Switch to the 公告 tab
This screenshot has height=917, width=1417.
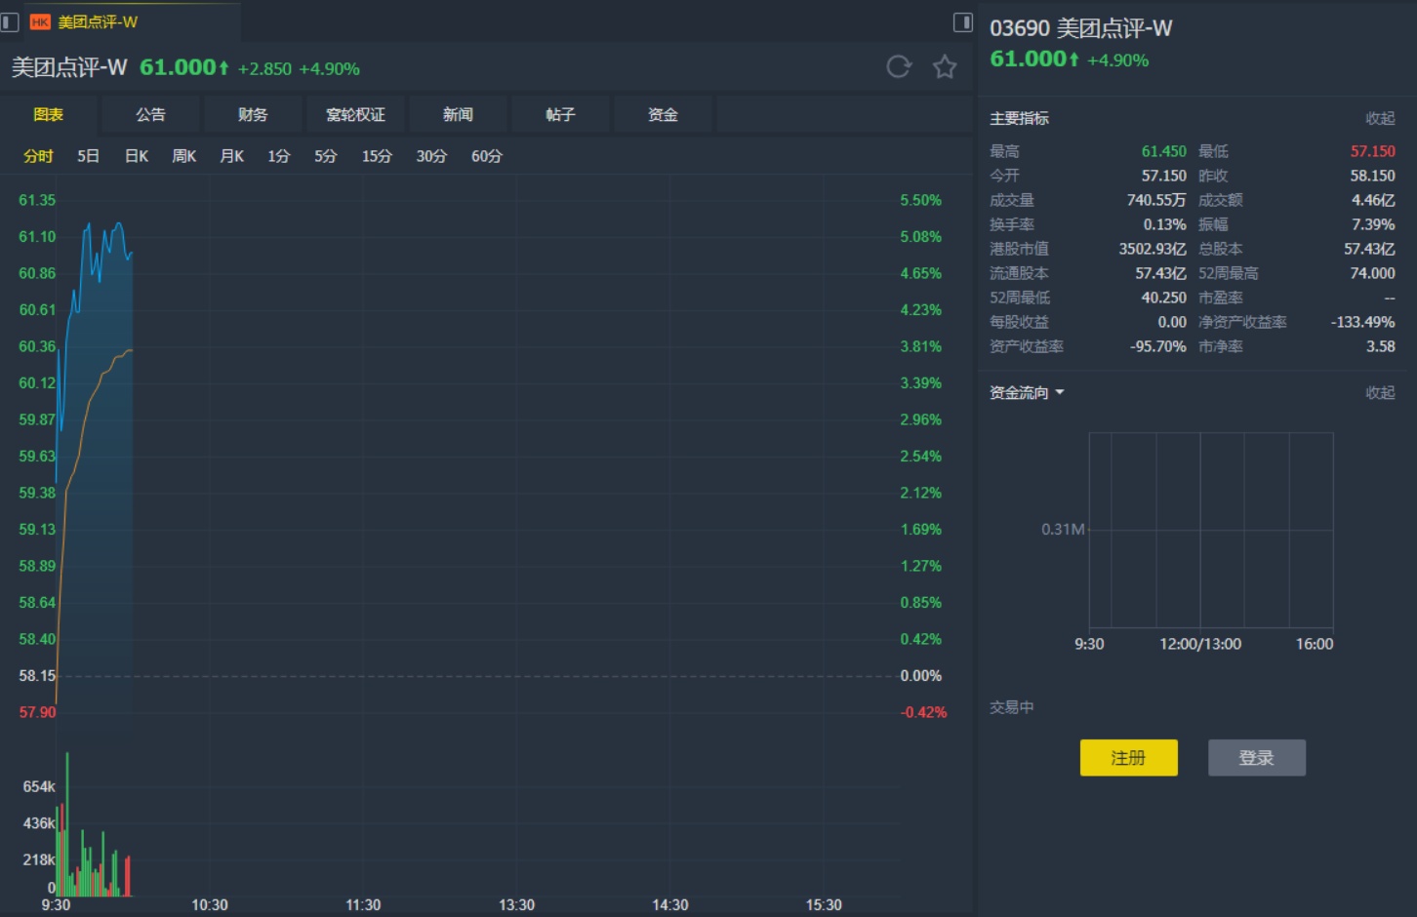151,114
